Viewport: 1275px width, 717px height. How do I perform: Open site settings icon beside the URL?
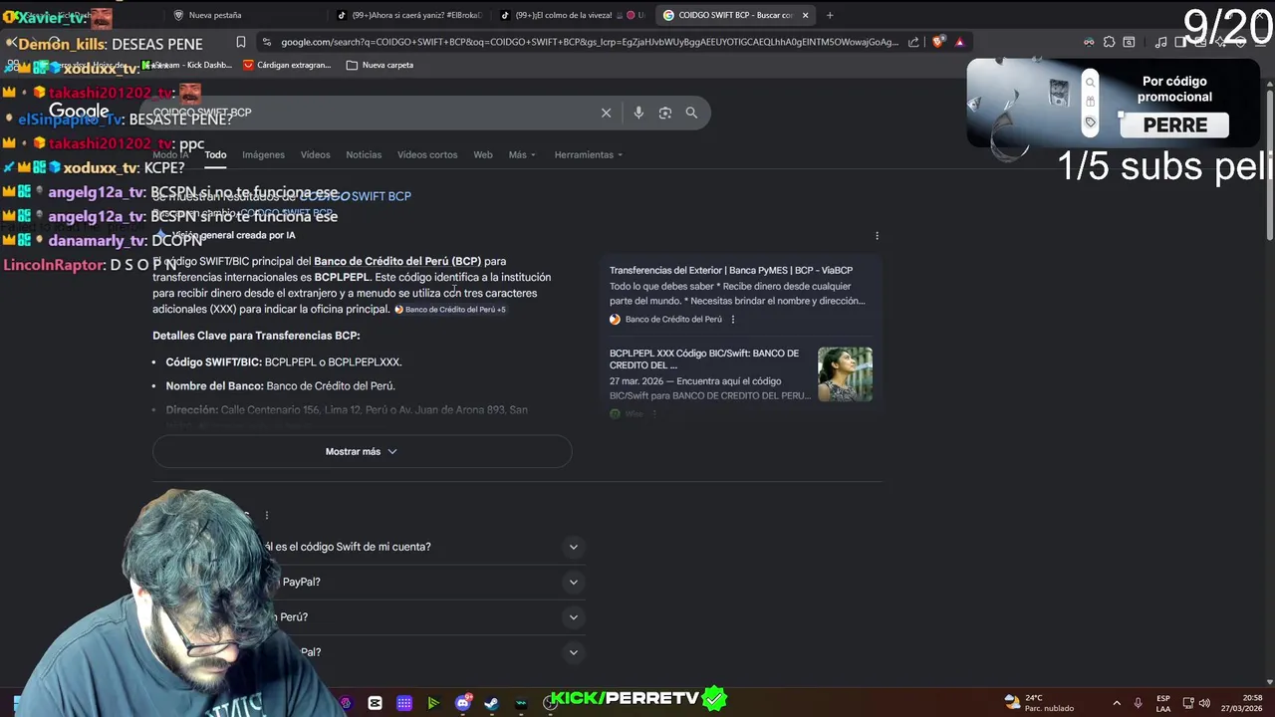tap(265, 42)
